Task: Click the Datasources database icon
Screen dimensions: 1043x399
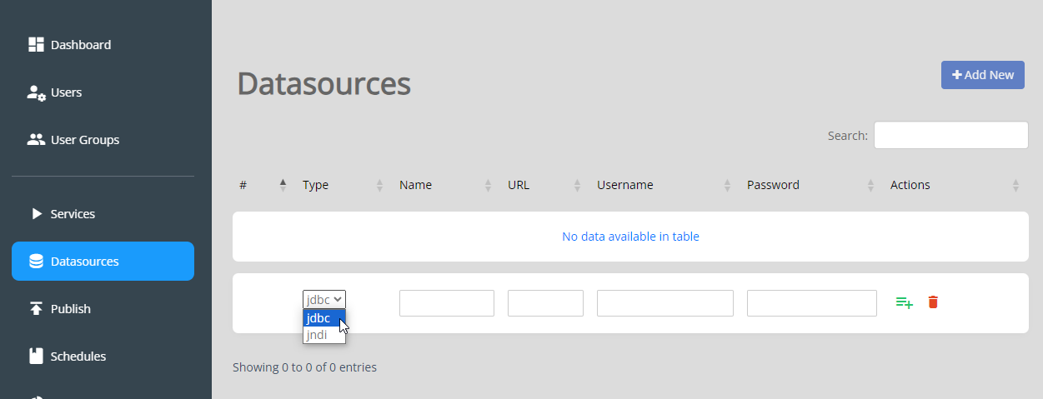Action: click(36, 262)
